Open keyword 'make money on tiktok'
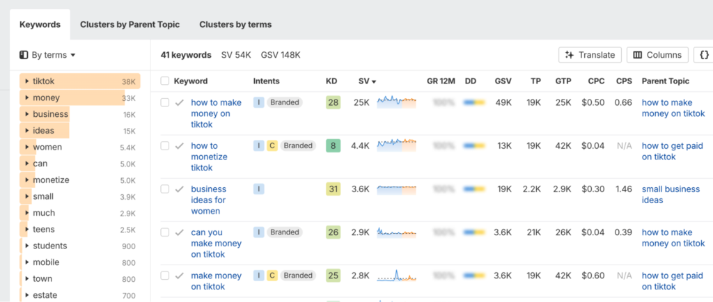713x302 pixels. (216, 281)
